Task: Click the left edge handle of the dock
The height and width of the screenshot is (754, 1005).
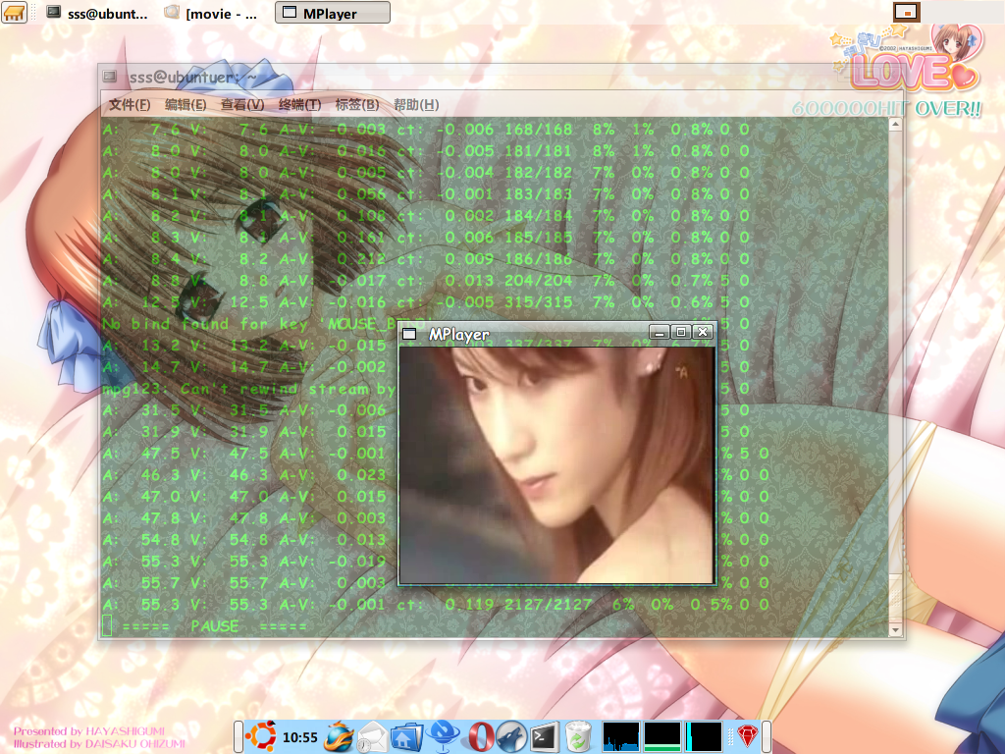Action: [238, 736]
